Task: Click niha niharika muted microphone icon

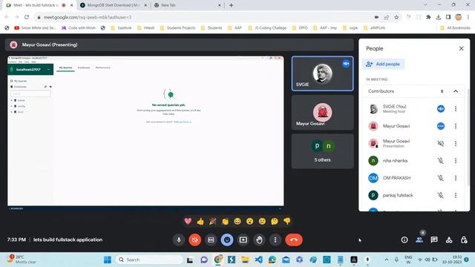Action: pyautogui.click(x=440, y=161)
